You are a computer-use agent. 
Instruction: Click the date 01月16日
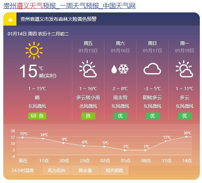120,50
